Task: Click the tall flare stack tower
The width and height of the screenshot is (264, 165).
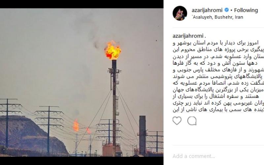Action: point(114,104)
